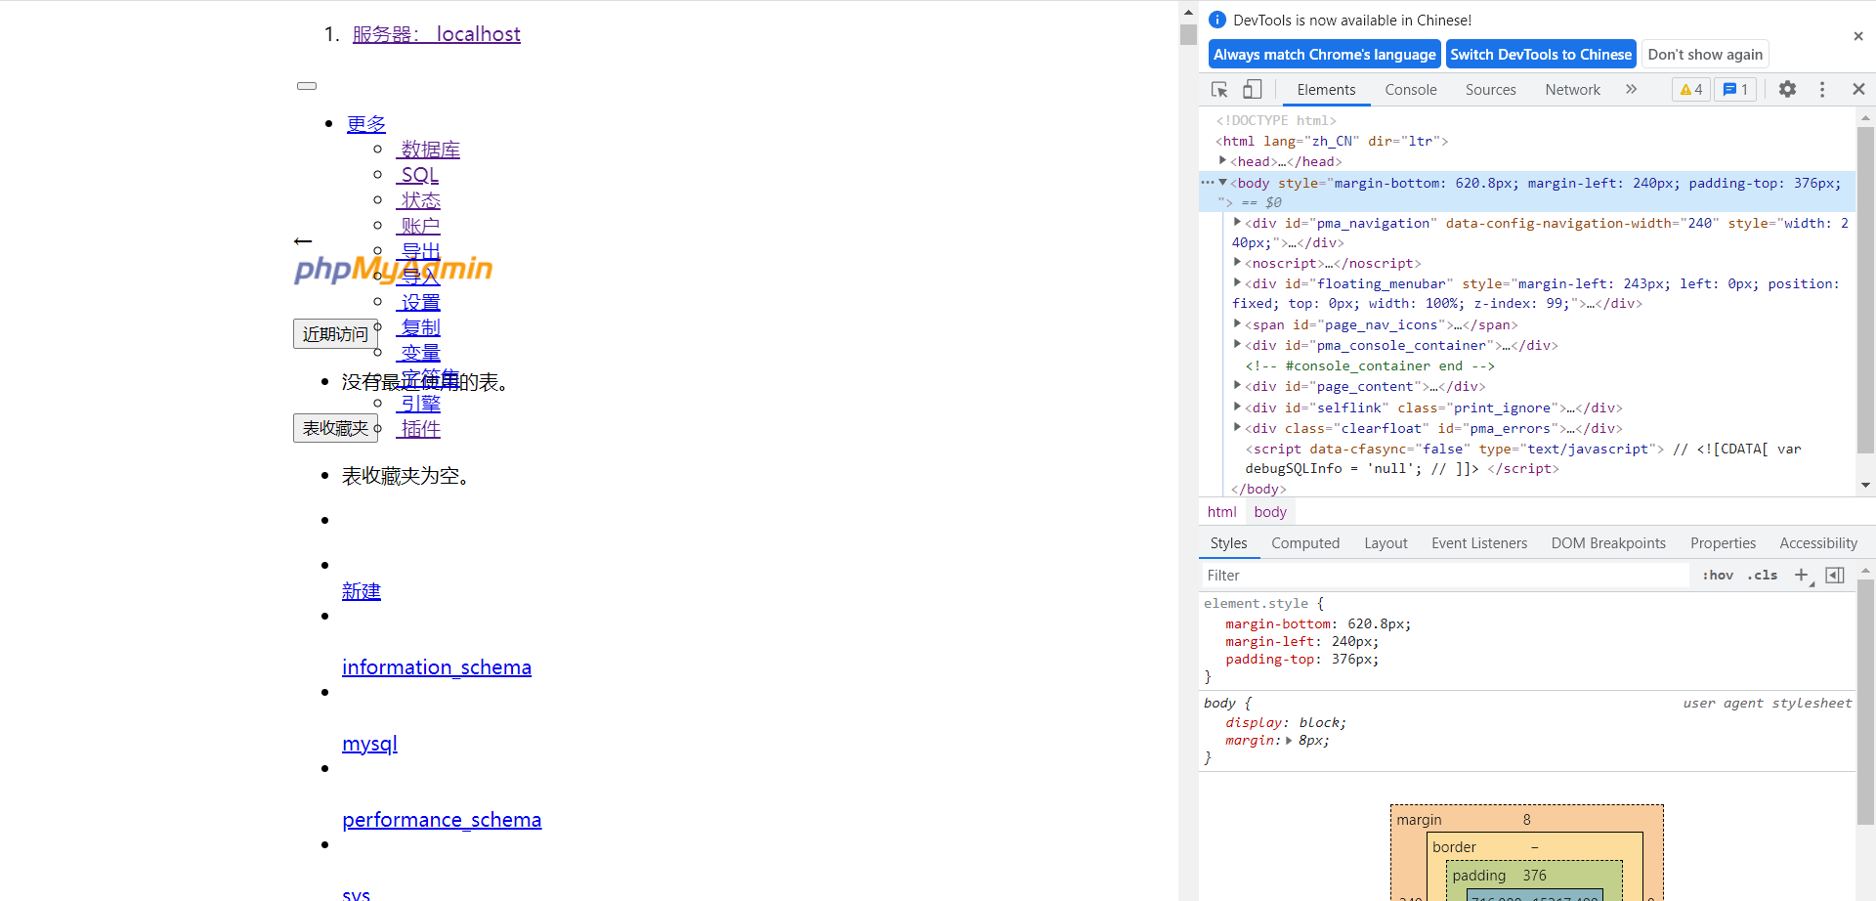Click the Elements tree scrollbar down arrow

[1865, 486]
